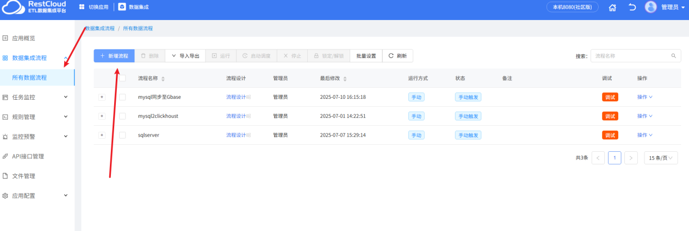Click the search magnifier icon
This screenshot has height=231, width=689.
pyautogui.click(x=673, y=56)
